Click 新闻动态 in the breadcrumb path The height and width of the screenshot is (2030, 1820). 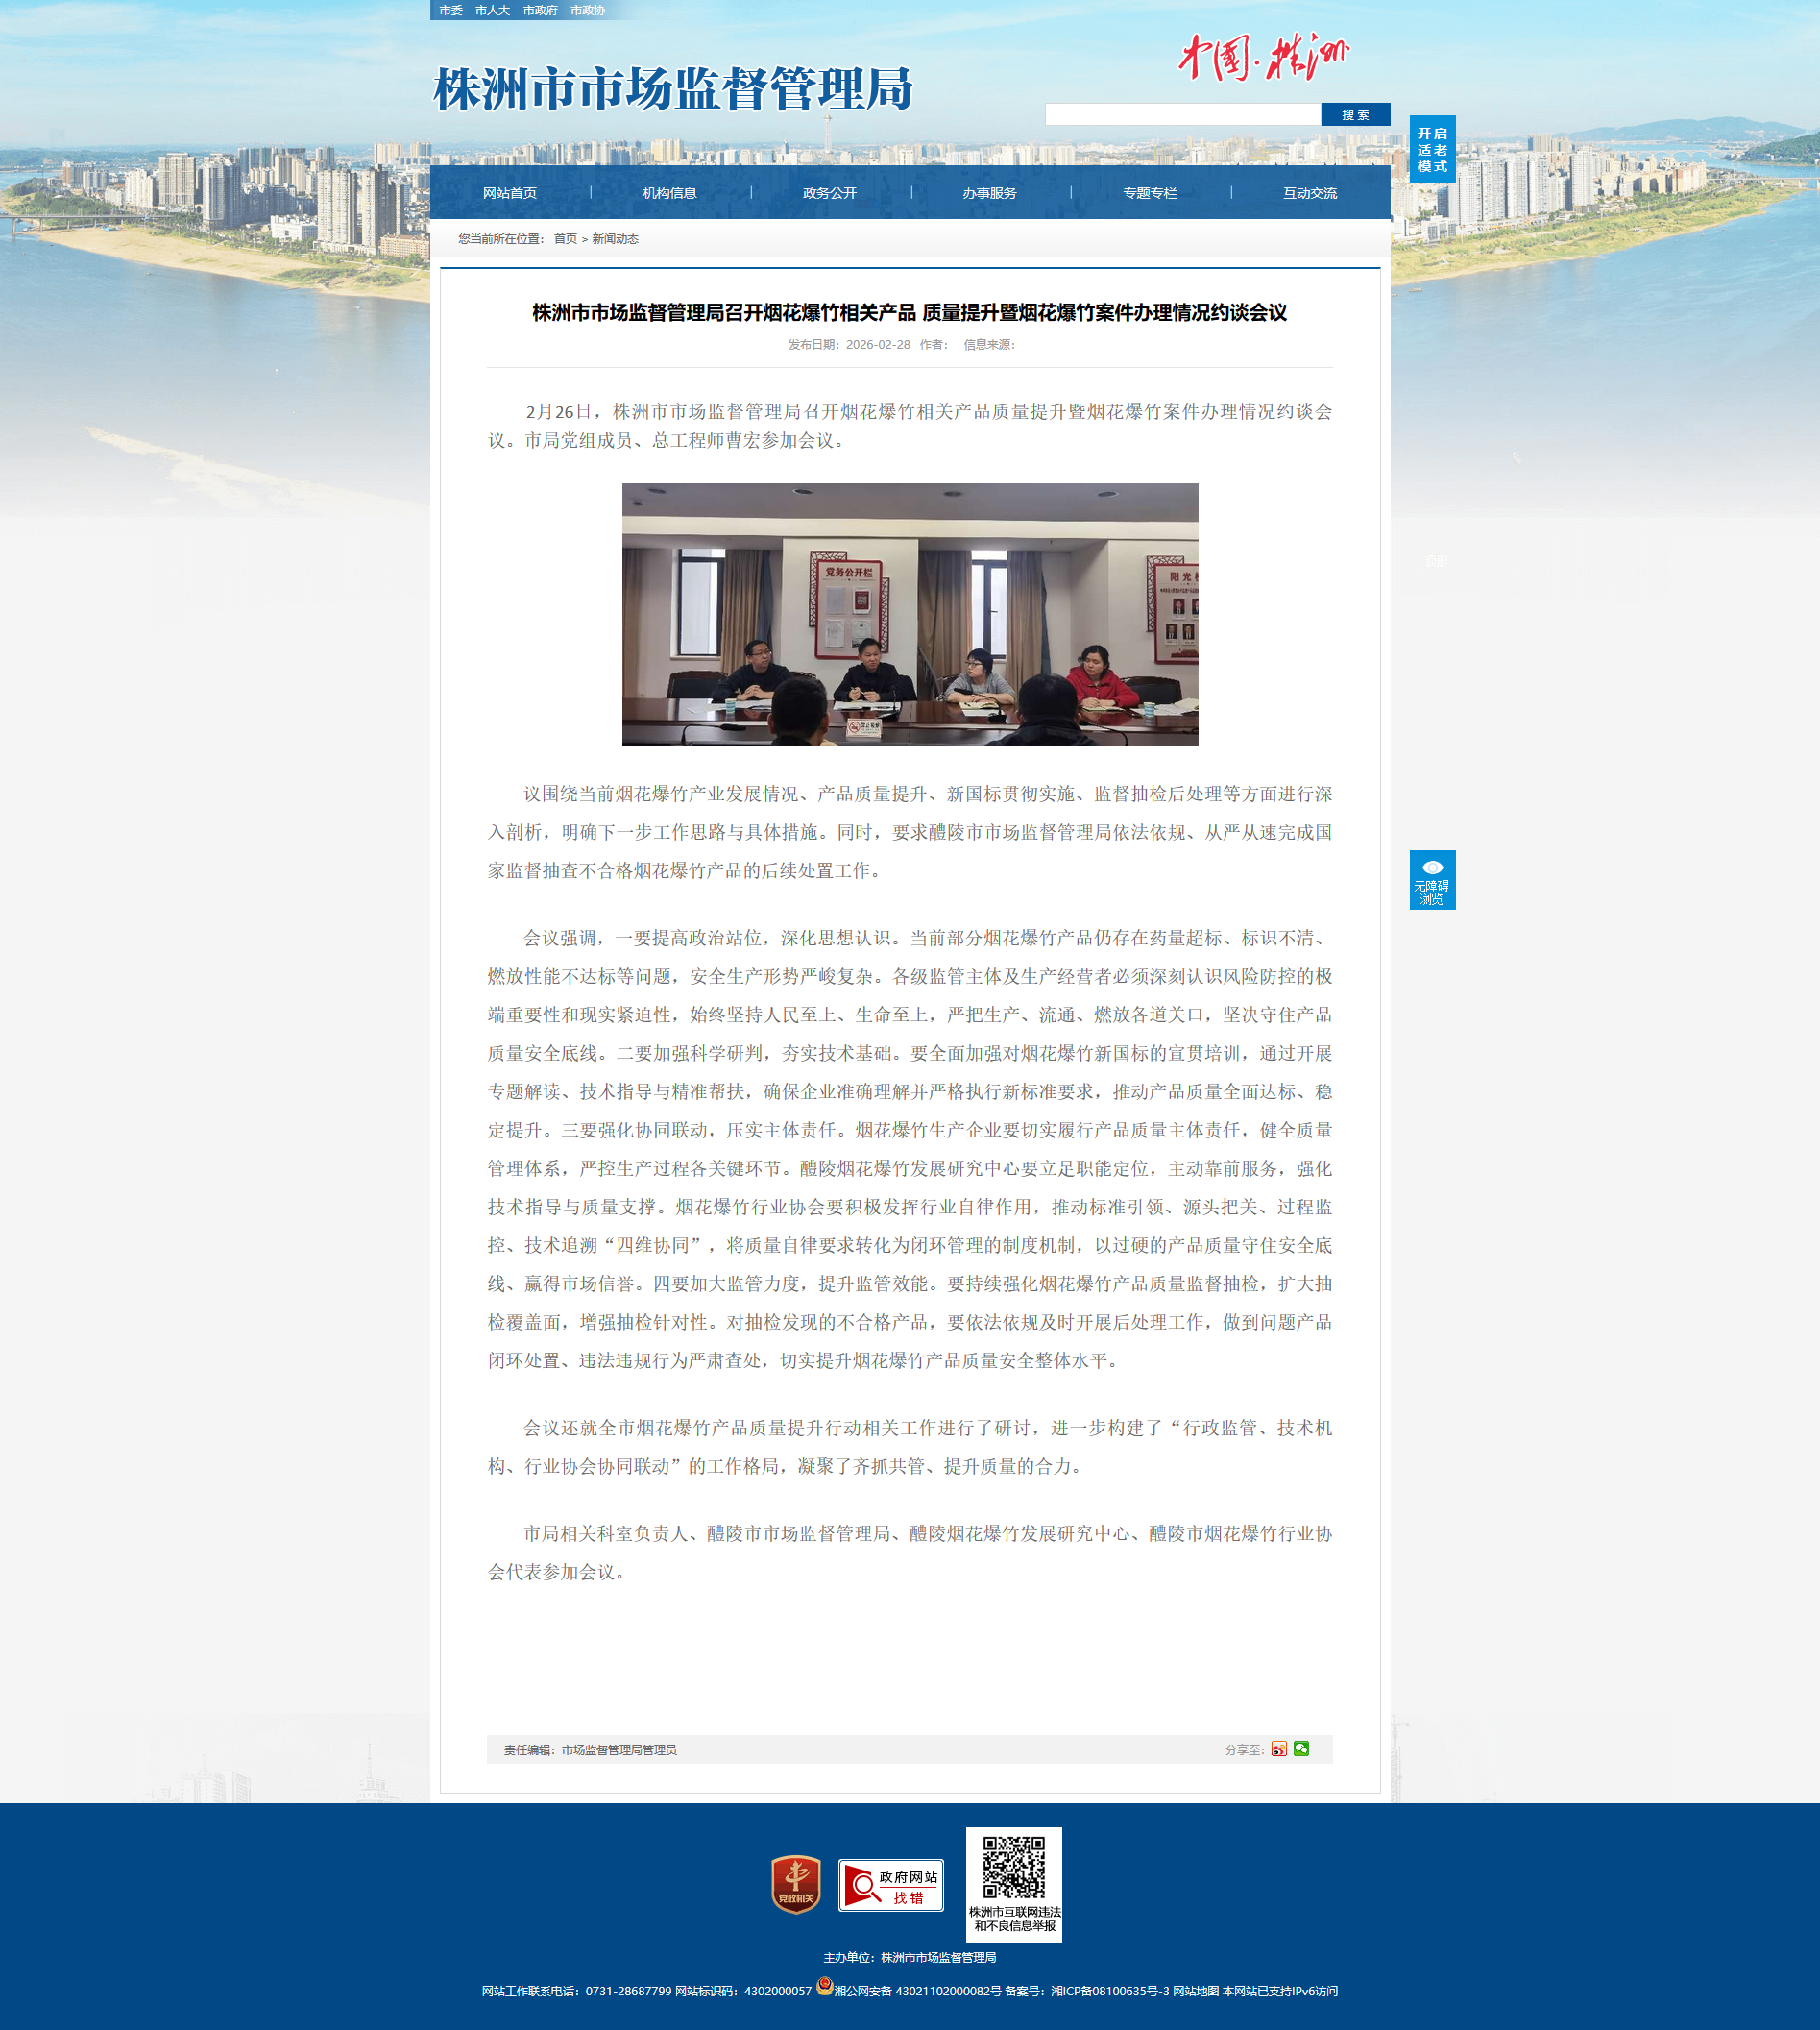615,239
